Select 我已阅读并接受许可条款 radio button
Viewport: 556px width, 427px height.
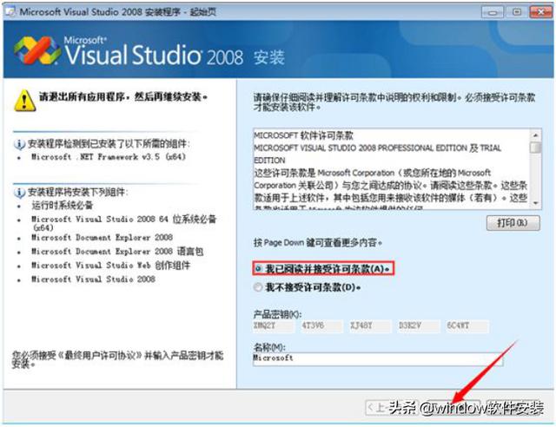coord(259,268)
